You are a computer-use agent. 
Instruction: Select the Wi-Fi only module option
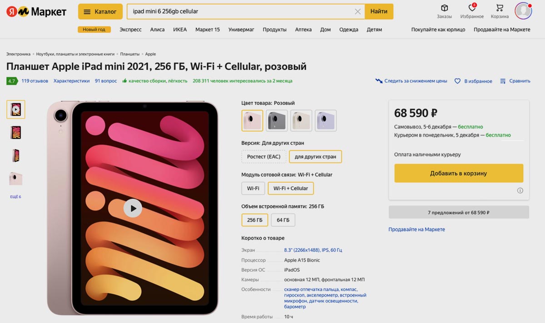point(253,188)
